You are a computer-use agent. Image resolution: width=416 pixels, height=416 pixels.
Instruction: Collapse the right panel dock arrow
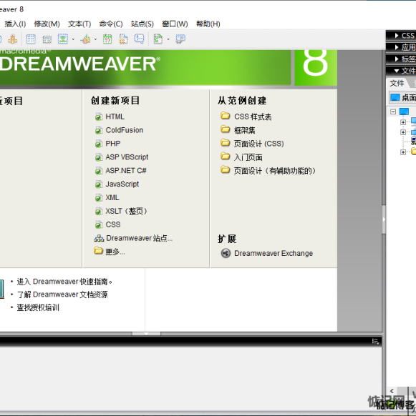(384, 219)
